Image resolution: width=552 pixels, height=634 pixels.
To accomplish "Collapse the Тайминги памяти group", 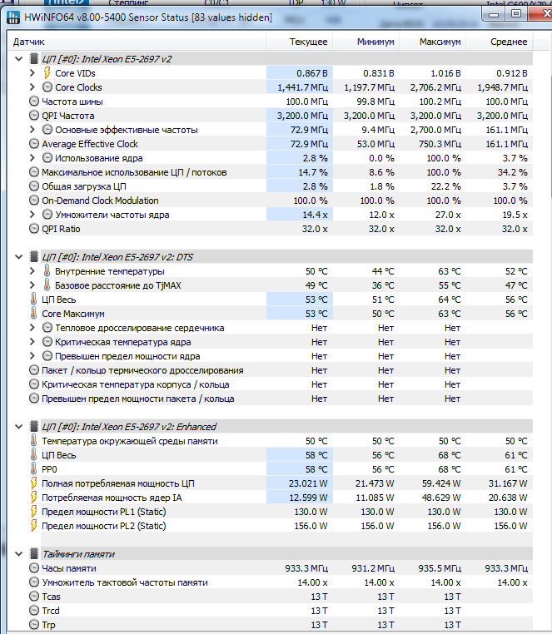I will [x=18, y=554].
